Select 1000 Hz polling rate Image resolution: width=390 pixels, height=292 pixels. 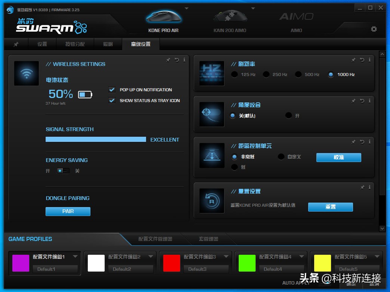(x=331, y=74)
